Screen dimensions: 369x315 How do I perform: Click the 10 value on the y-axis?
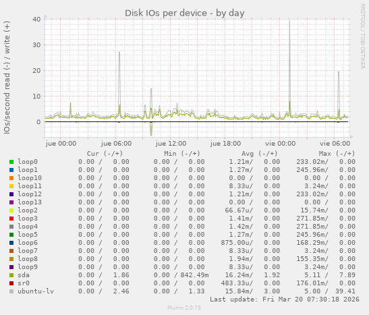coord(36,96)
